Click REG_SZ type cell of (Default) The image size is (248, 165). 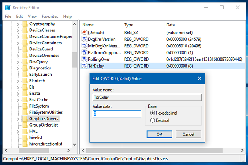131,33
